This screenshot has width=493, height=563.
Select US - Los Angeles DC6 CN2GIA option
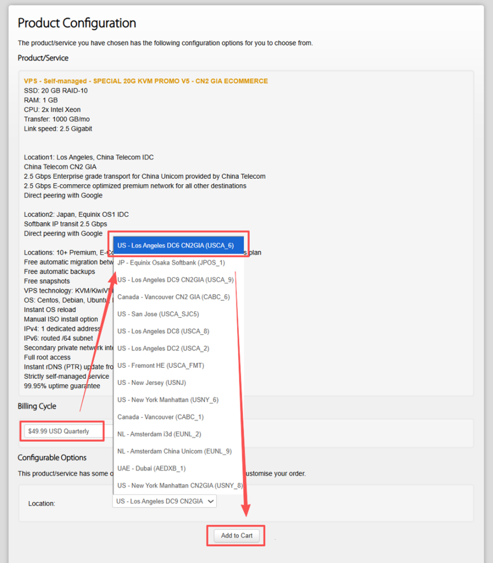point(176,245)
